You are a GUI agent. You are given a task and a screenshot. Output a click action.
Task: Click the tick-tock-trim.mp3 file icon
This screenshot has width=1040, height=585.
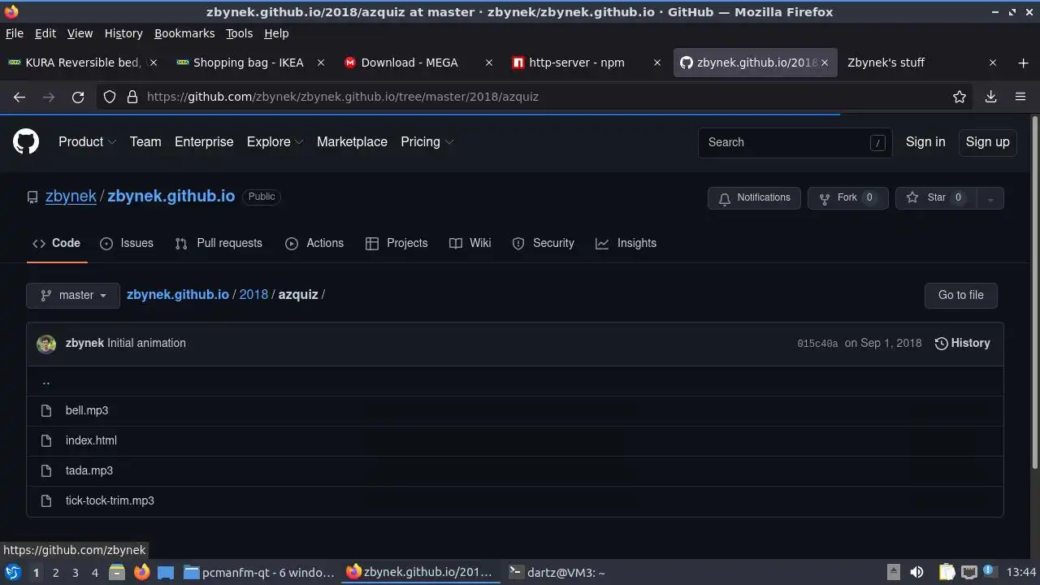coord(46,500)
